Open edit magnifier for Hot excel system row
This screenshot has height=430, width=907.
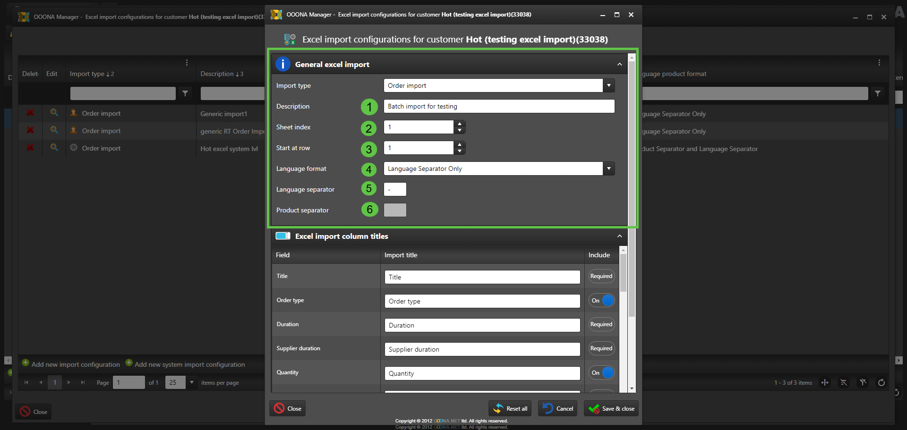point(54,148)
